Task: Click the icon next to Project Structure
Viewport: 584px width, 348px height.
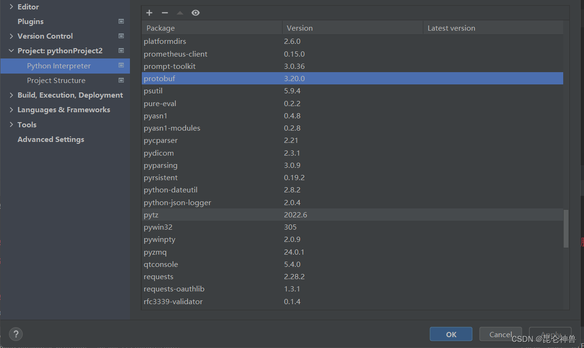Action: (121, 80)
